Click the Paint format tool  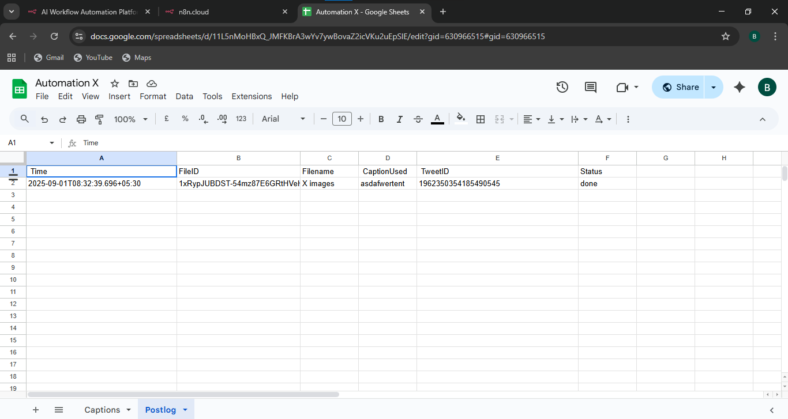click(x=99, y=119)
